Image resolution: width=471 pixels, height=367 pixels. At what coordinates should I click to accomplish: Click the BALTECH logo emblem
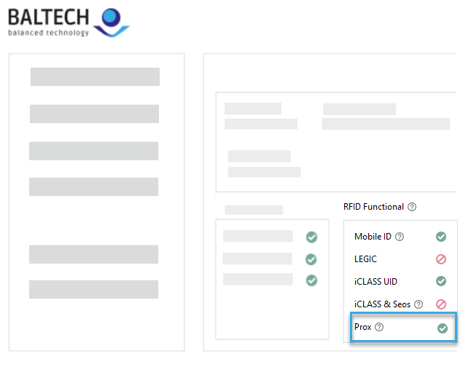112,20
